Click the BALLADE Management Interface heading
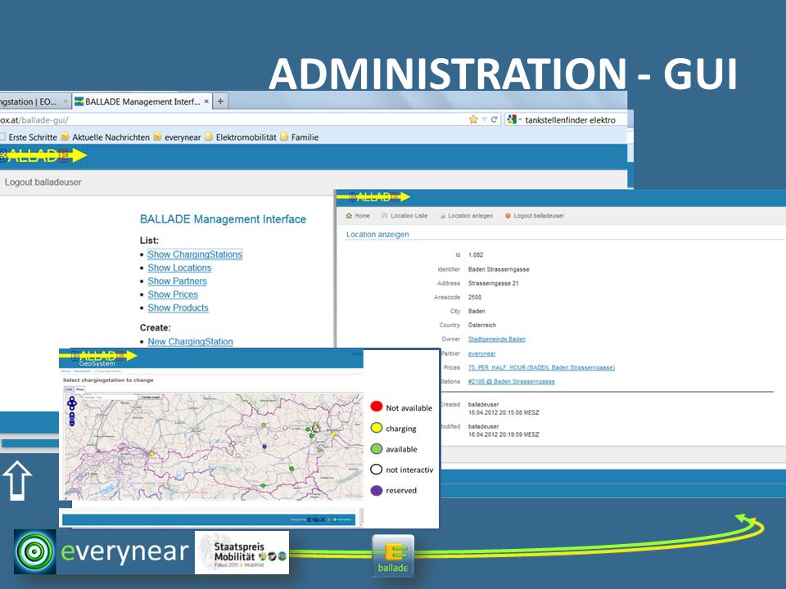The width and height of the screenshot is (786, 589). pos(223,219)
